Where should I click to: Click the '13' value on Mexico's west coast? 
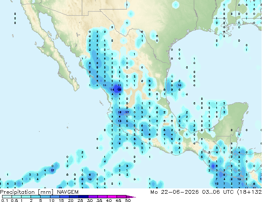(119, 121)
